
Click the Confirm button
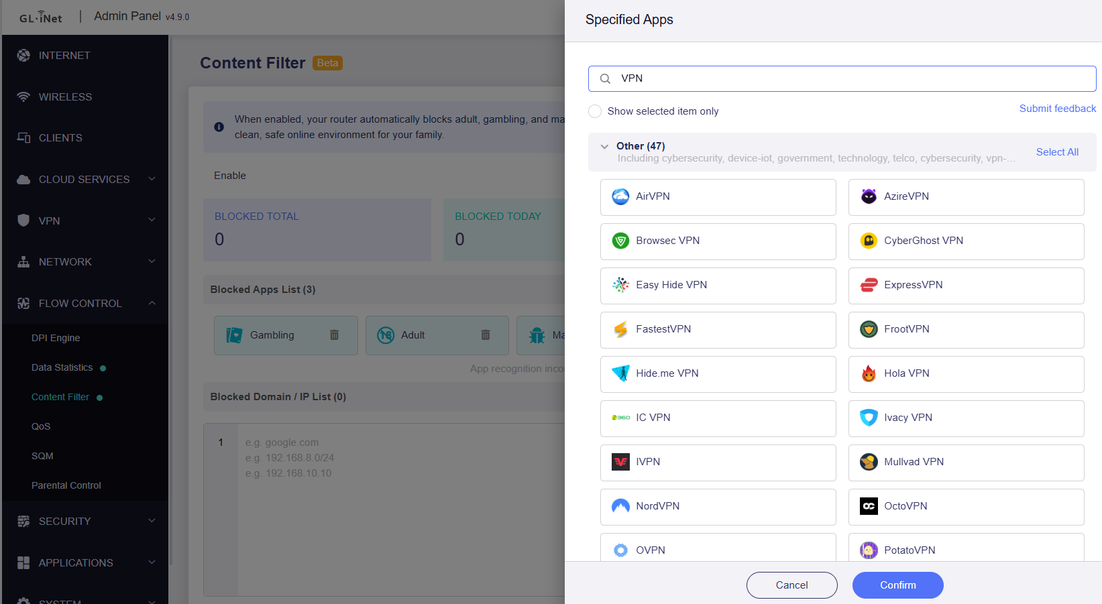(897, 585)
